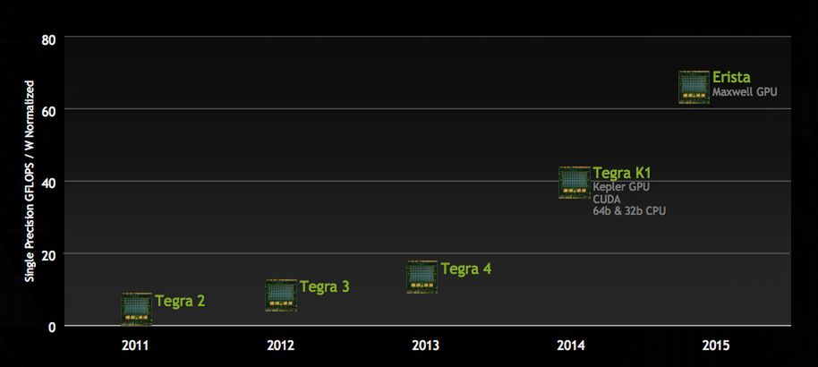Select the 'Tegra 4' label
This screenshot has width=818, height=367.
coord(466,269)
